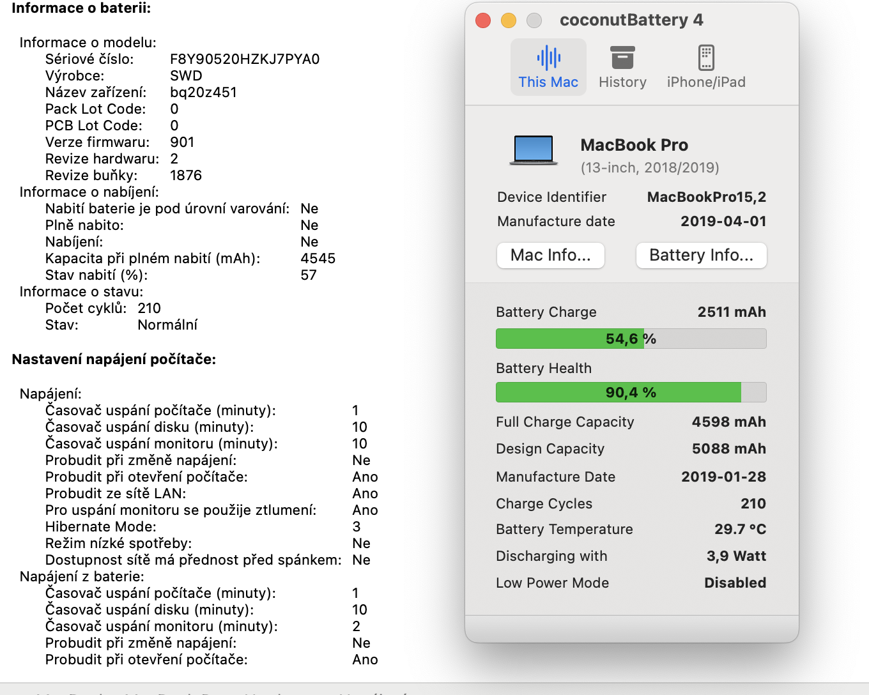Image resolution: width=869 pixels, height=695 pixels.
Task: Click the Počet cyklů value 210
Action: point(150,308)
